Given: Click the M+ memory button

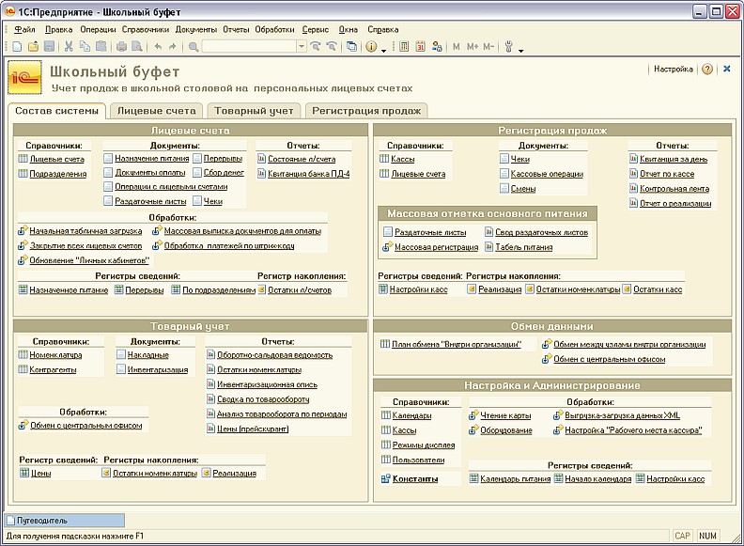Looking at the screenshot, I should pyautogui.click(x=473, y=46).
